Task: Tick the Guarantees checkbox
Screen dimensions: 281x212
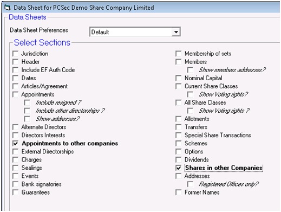Action: [16, 192]
